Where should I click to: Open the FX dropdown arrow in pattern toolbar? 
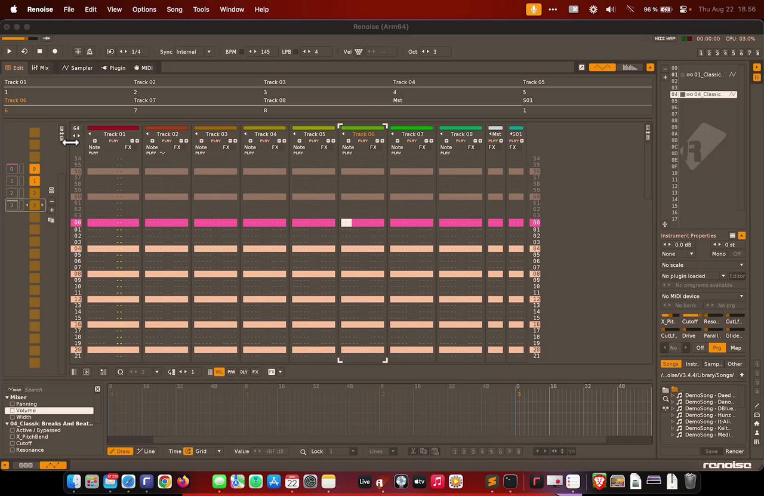pos(280,372)
